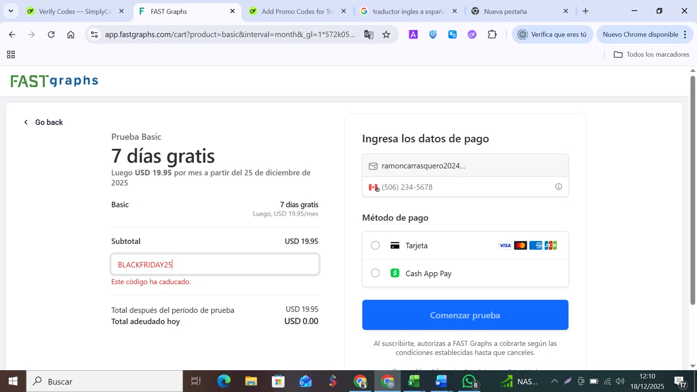Click the translate page icon
The height and width of the screenshot is (392, 697).
[368, 34]
